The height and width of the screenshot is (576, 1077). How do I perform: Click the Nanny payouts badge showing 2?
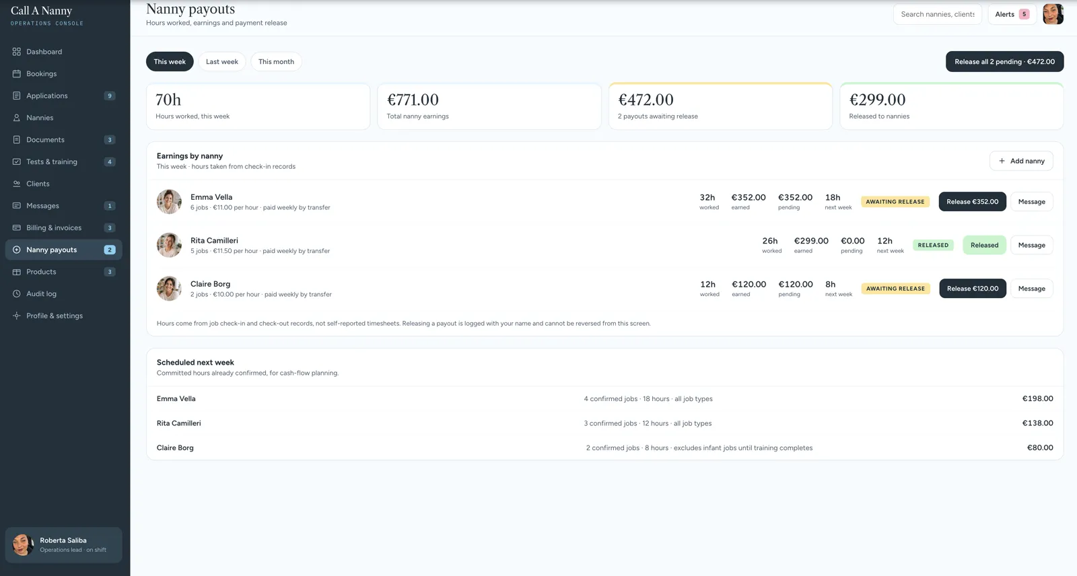pos(110,250)
